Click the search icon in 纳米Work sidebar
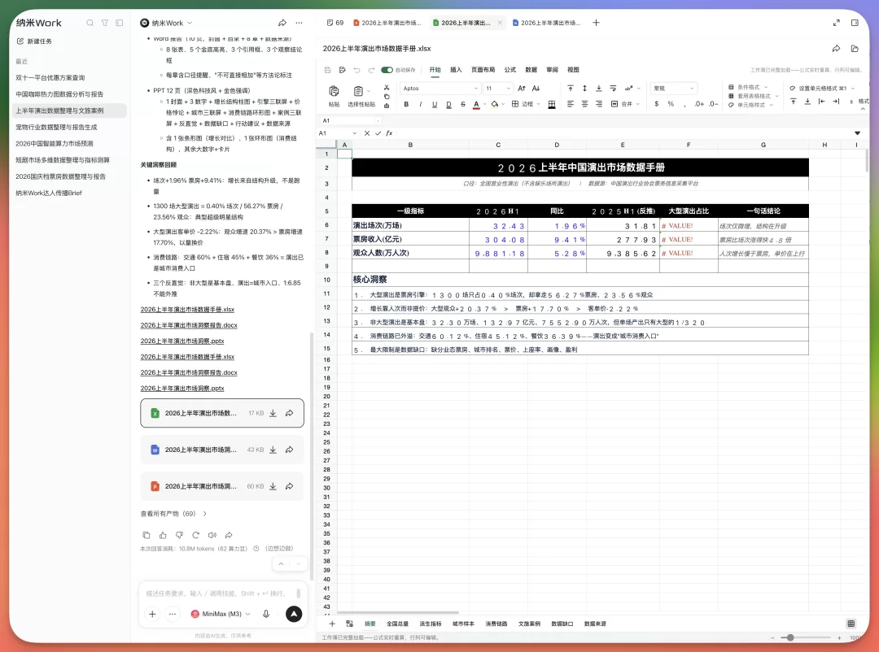This screenshot has width=879, height=652. pyautogui.click(x=90, y=23)
